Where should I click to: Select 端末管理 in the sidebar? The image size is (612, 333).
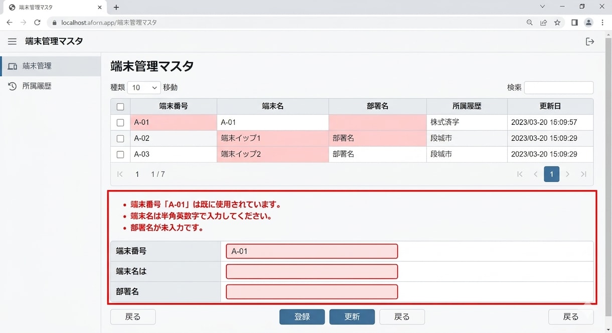point(51,66)
